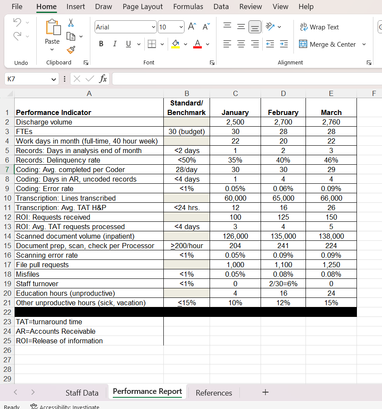Align text left

[227, 44]
